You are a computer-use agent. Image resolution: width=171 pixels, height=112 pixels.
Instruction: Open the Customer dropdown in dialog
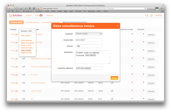coord(89,34)
